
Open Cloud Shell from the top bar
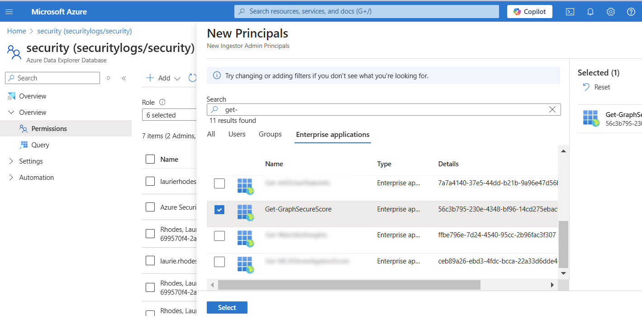570,12
